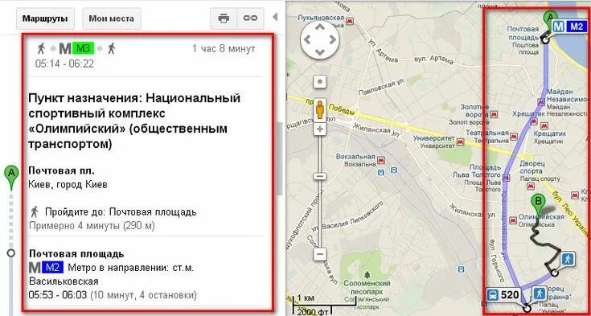Show my location button on map
The width and height of the screenshot is (591, 316).
click(x=320, y=82)
